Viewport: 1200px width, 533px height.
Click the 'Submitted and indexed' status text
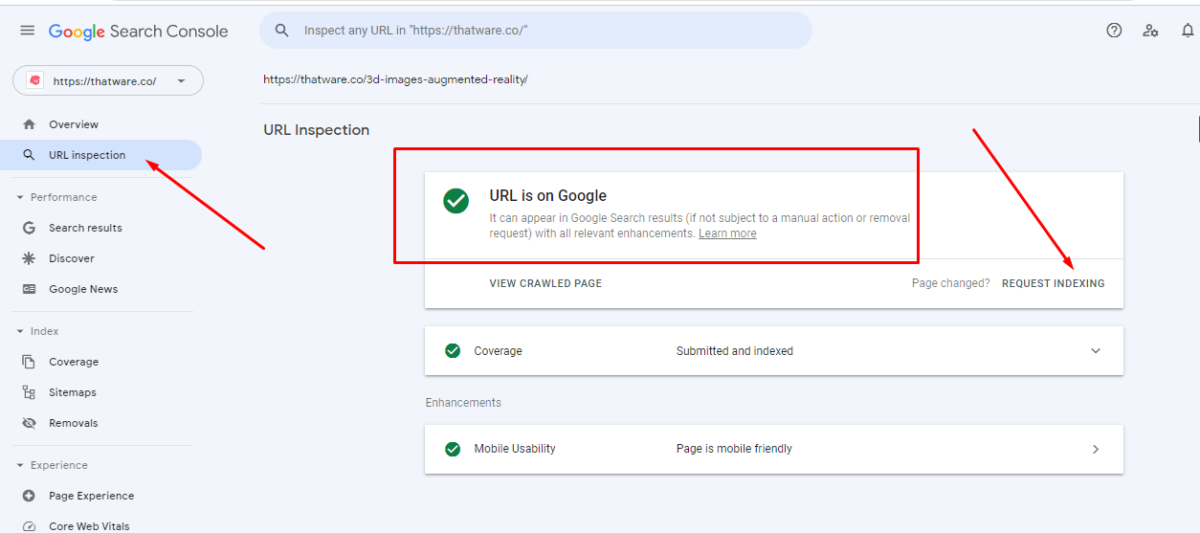(x=735, y=351)
